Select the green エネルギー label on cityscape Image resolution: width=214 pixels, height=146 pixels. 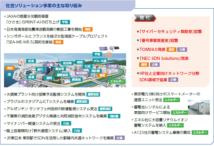(x=117, y=81)
